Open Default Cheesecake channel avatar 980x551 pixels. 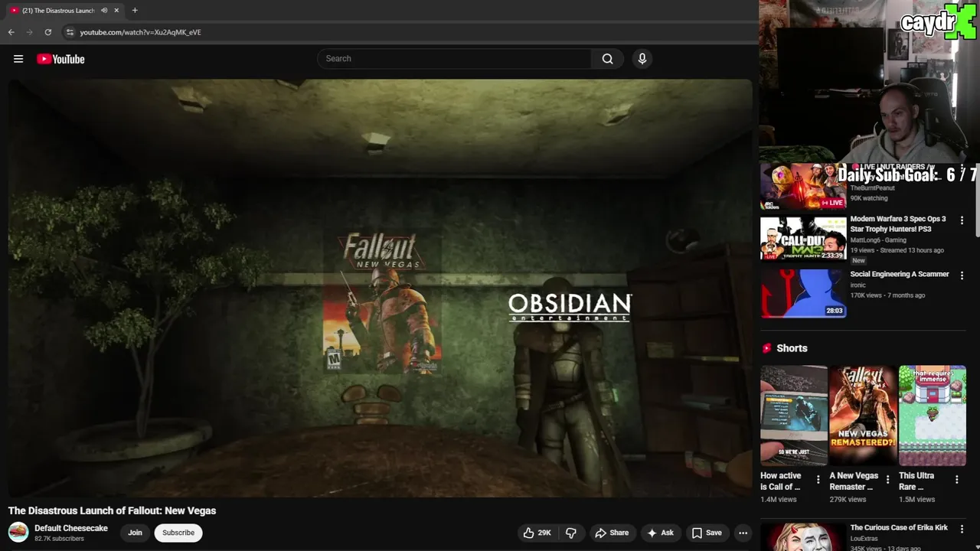click(x=18, y=532)
